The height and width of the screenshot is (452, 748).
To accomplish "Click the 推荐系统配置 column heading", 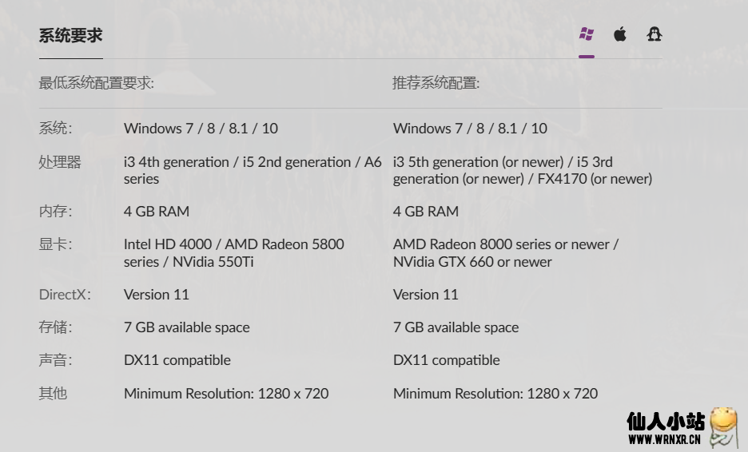I will click(436, 83).
